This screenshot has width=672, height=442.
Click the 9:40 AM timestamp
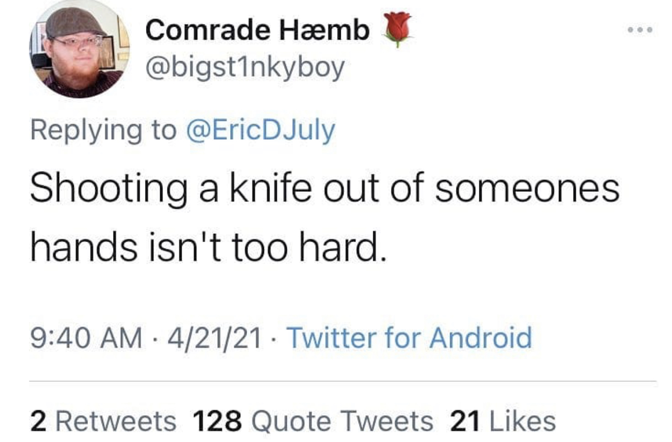(86, 338)
